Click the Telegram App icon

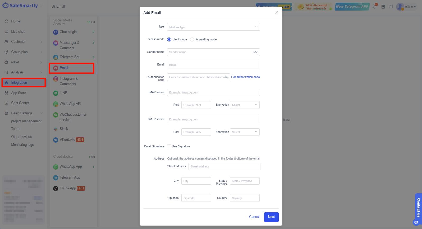point(56,177)
